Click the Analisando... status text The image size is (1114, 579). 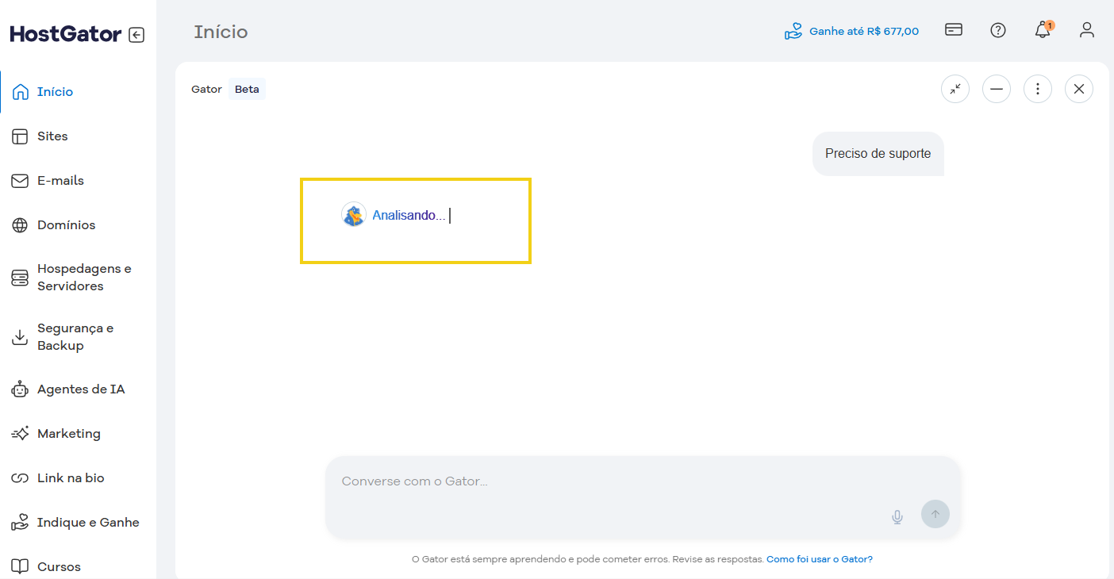[x=409, y=215]
